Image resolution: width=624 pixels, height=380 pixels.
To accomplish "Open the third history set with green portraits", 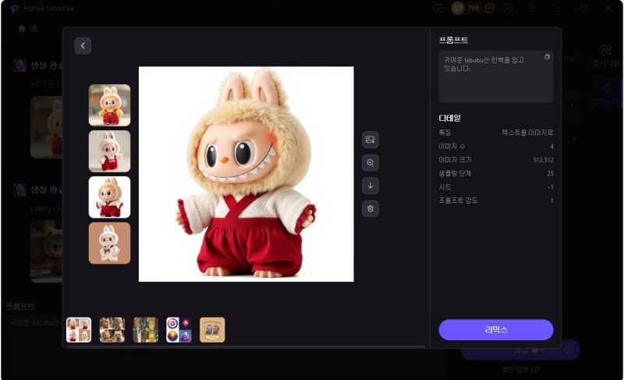I will [x=145, y=330].
